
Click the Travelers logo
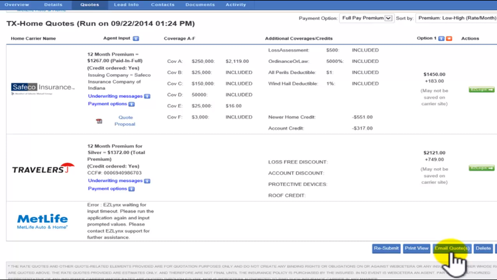(x=43, y=169)
